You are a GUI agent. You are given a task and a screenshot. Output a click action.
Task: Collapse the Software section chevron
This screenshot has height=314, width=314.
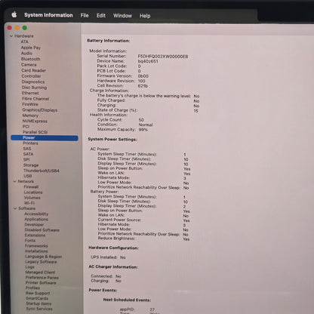click(15, 208)
